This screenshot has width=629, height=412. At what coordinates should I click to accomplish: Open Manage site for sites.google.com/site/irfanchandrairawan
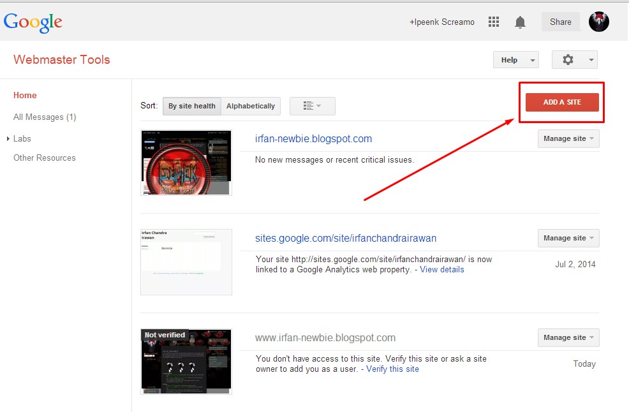568,238
